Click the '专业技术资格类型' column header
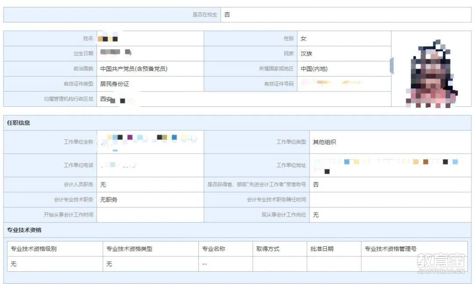 [129, 249]
